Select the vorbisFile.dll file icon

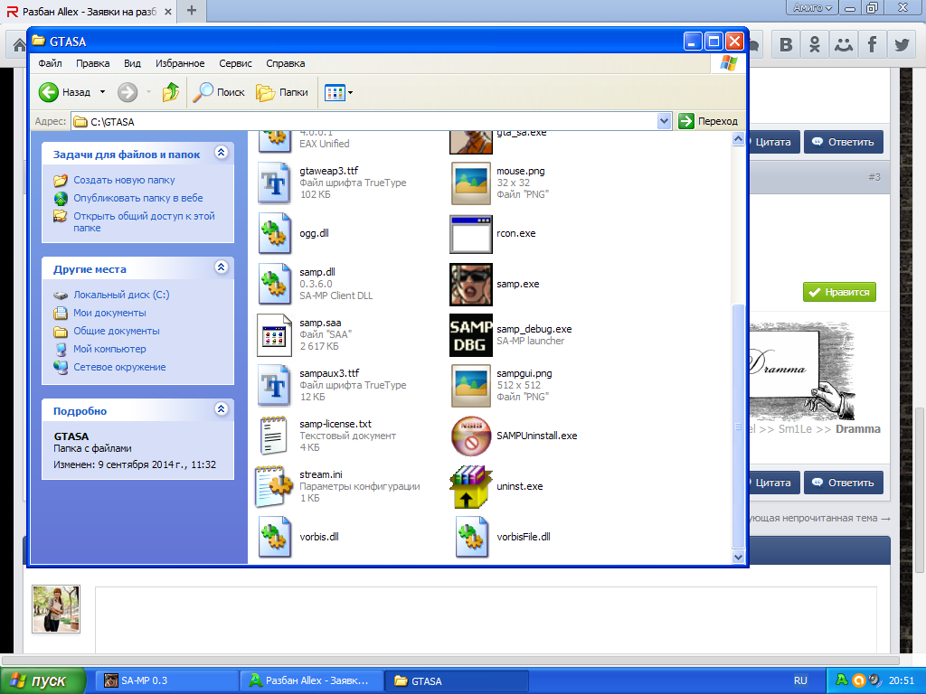pyautogui.click(x=470, y=537)
